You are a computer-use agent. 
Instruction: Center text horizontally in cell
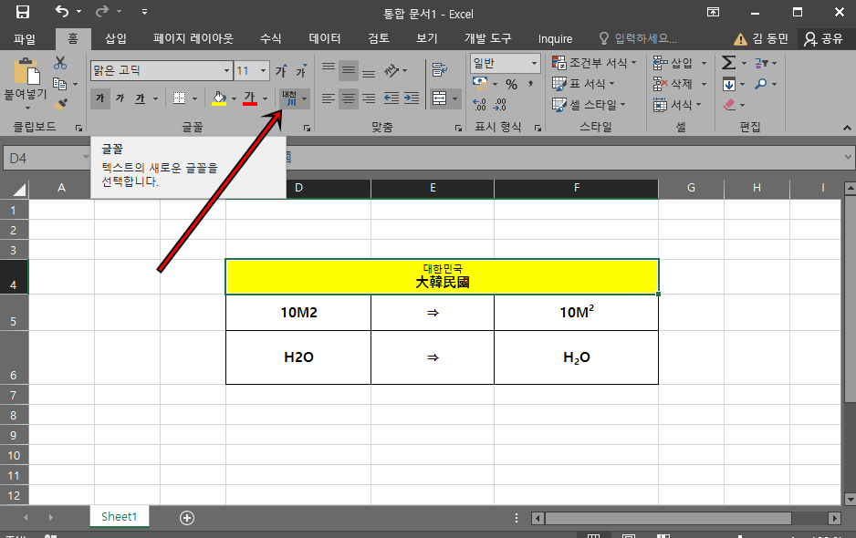pyautogui.click(x=349, y=98)
